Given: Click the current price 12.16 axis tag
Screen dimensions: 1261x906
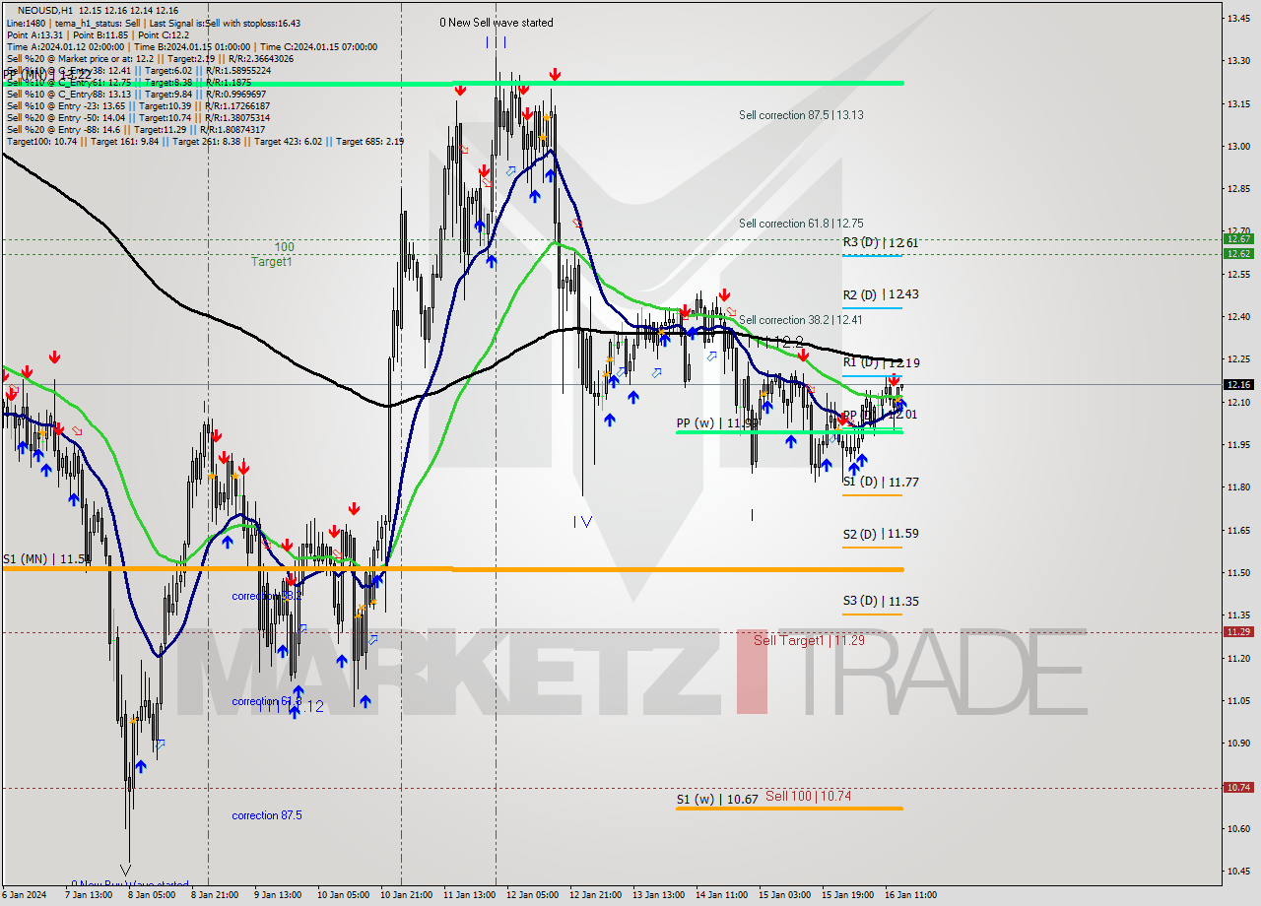Looking at the screenshot, I should tap(1238, 384).
